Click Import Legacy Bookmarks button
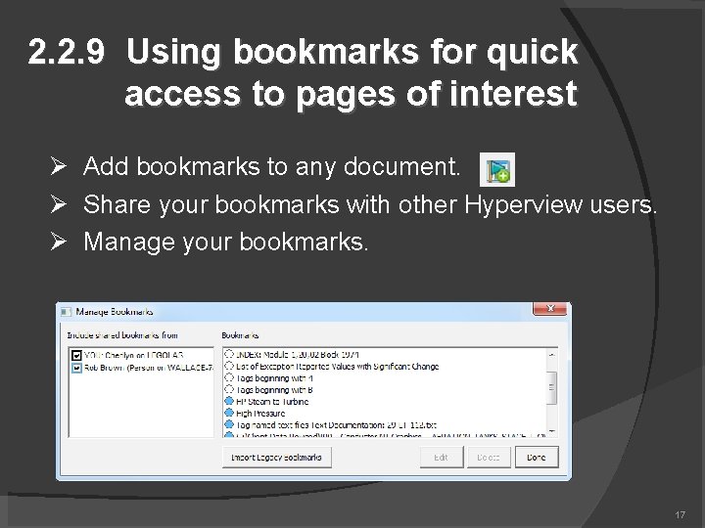 click(276, 457)
